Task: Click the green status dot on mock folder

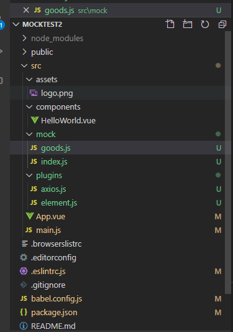Action: 218,134
